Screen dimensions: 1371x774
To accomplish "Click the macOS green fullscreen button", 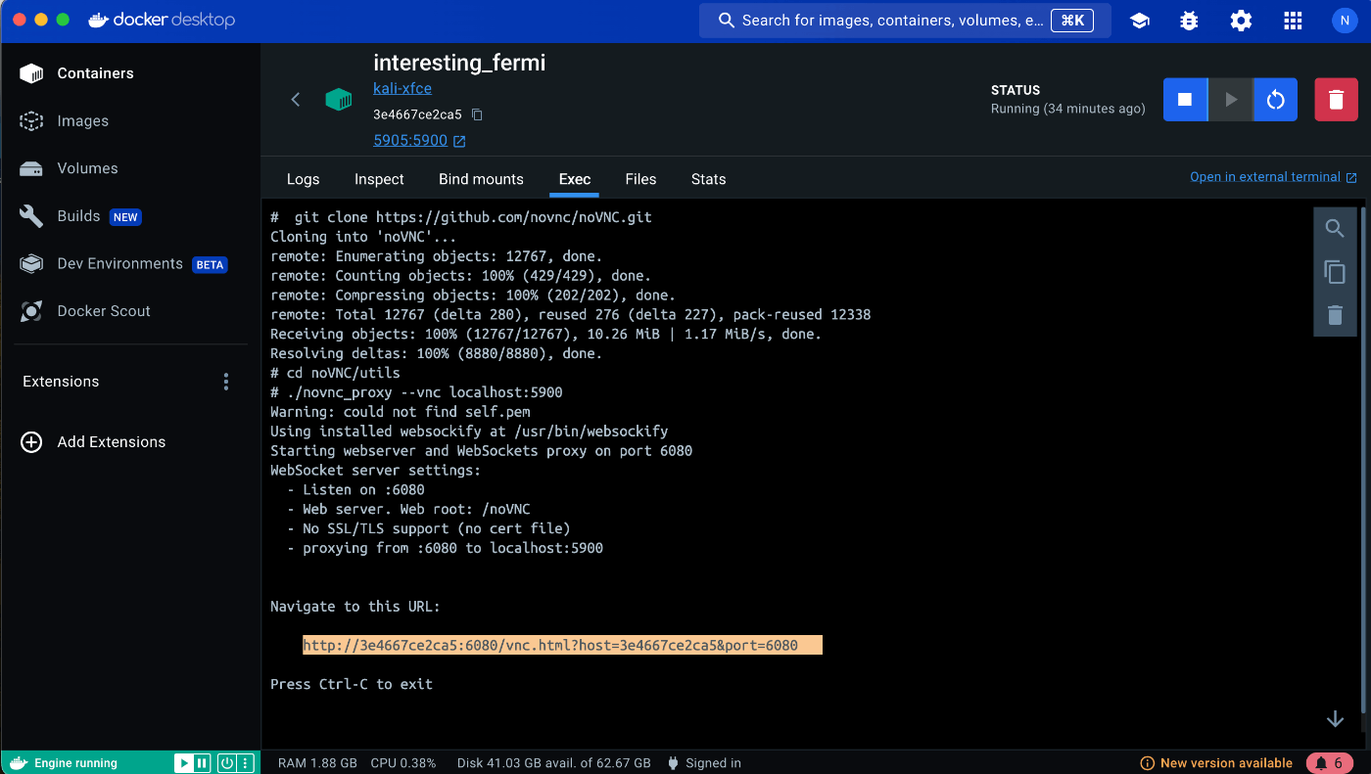I will tap(63, 20).
